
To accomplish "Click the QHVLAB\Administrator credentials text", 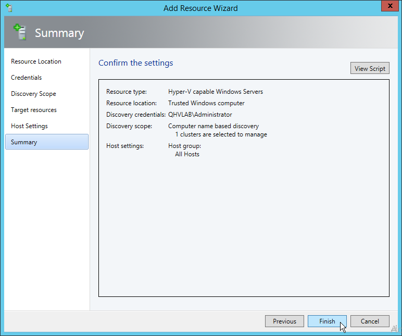I will click(x=200, y=115).
